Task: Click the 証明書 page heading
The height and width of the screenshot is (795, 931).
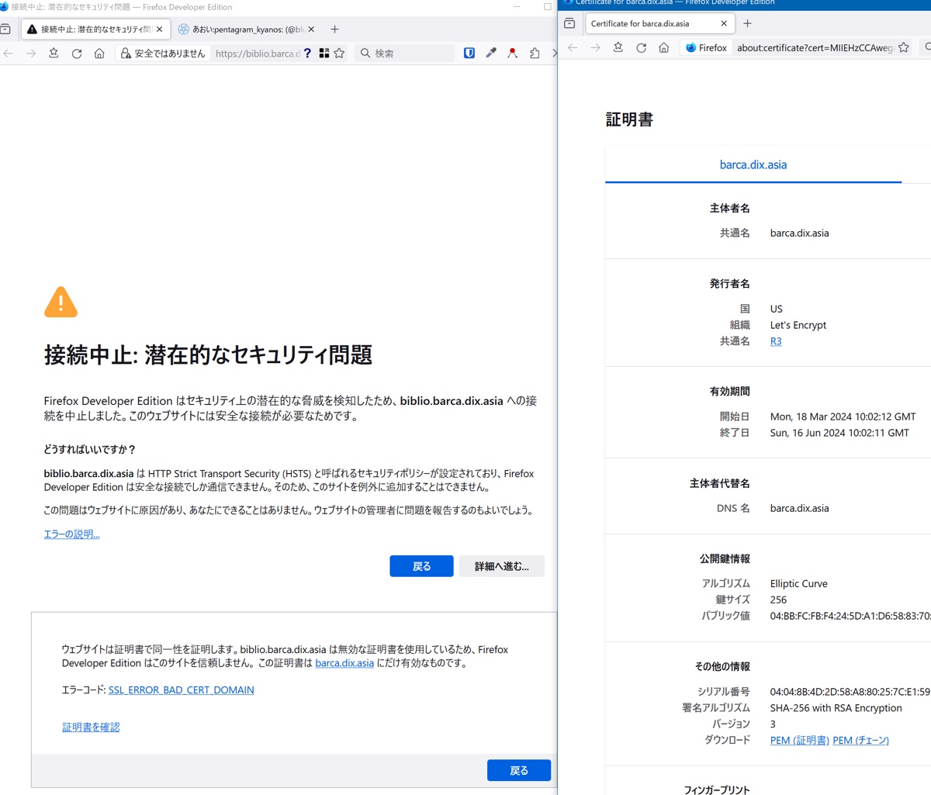Action: pos(629,119)
